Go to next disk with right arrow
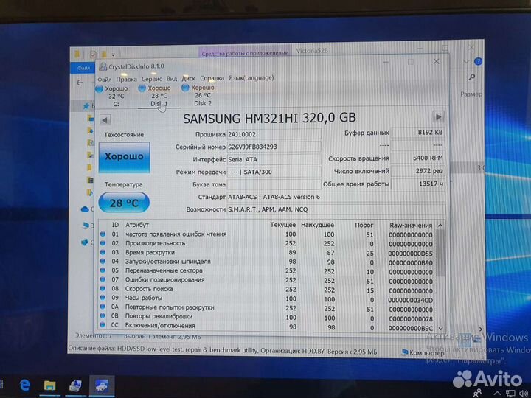531x398 pixels. (439, 117)
